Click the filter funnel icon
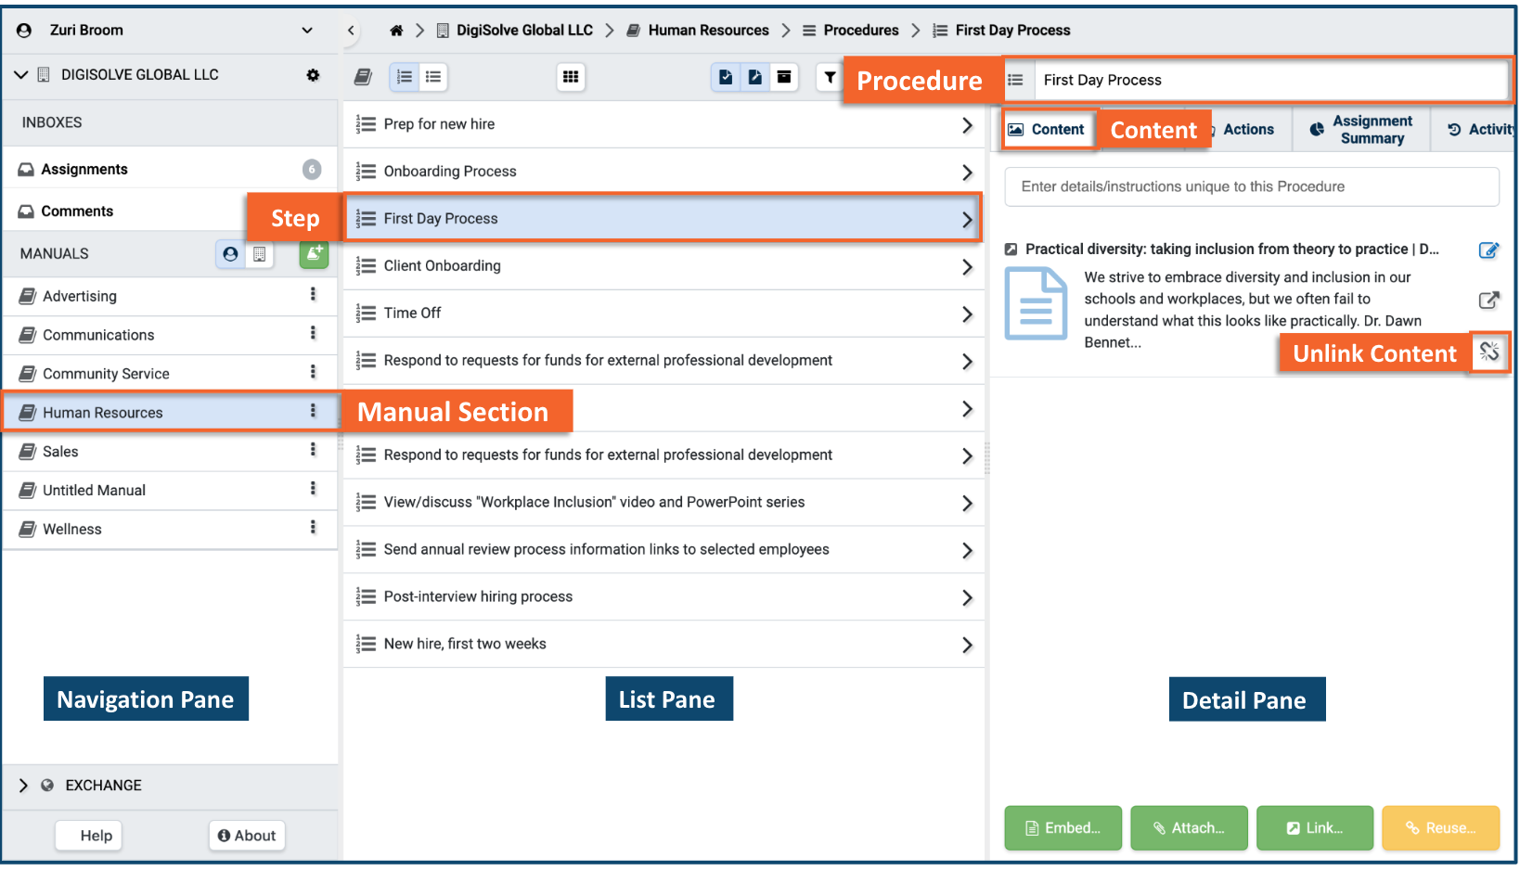1520x871 pixels. [x=830, y=77]
